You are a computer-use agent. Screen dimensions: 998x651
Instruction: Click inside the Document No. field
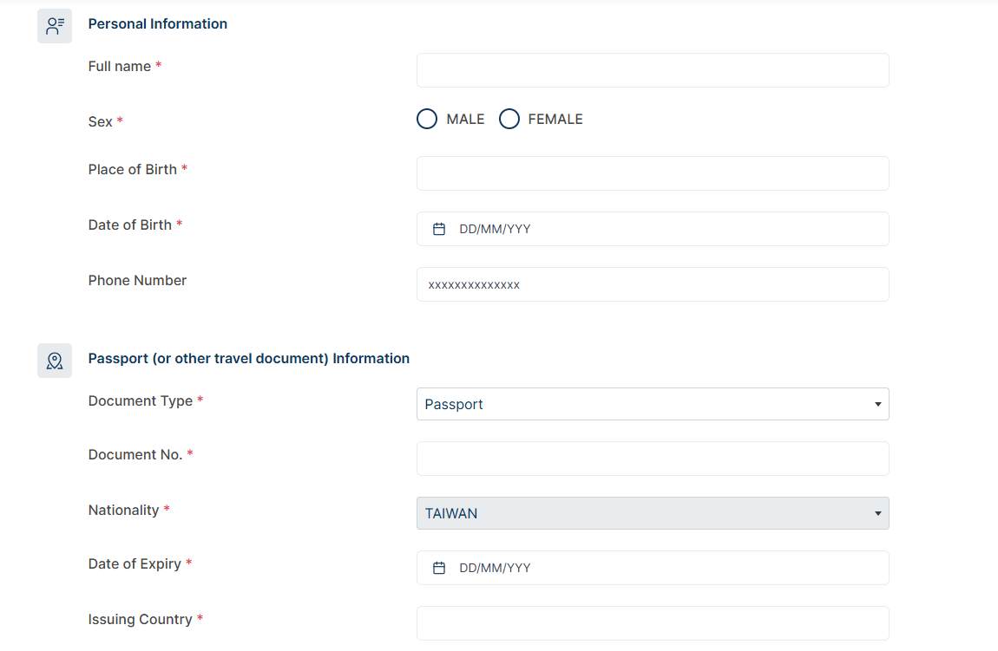click(653, 459)
